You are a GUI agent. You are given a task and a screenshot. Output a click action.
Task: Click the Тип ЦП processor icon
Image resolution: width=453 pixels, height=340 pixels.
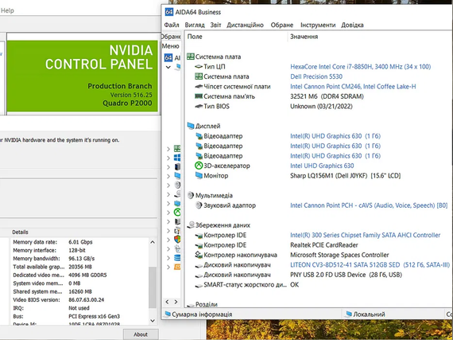199,67
